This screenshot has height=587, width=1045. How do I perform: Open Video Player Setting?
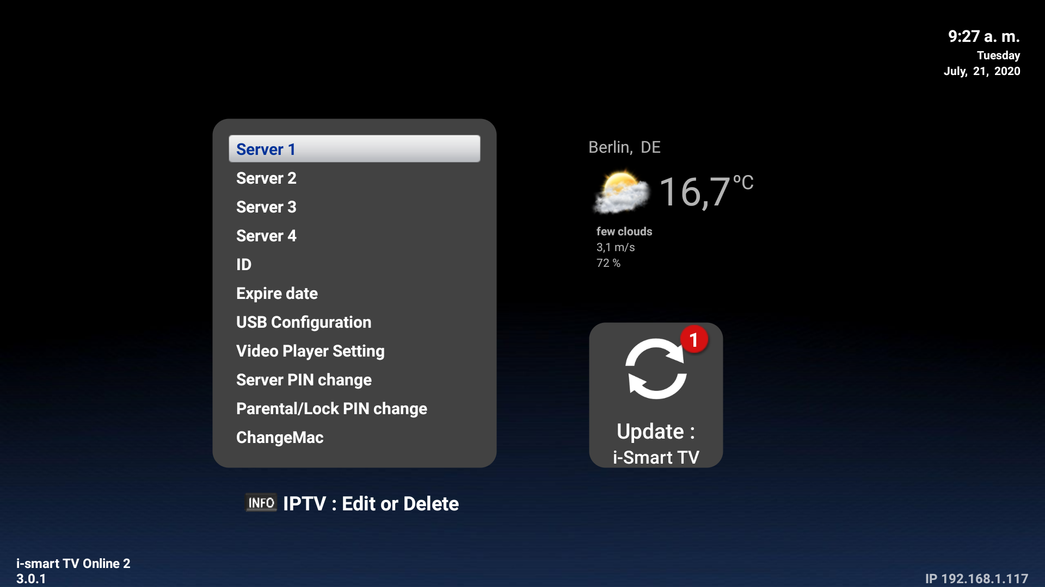point(310,351)
